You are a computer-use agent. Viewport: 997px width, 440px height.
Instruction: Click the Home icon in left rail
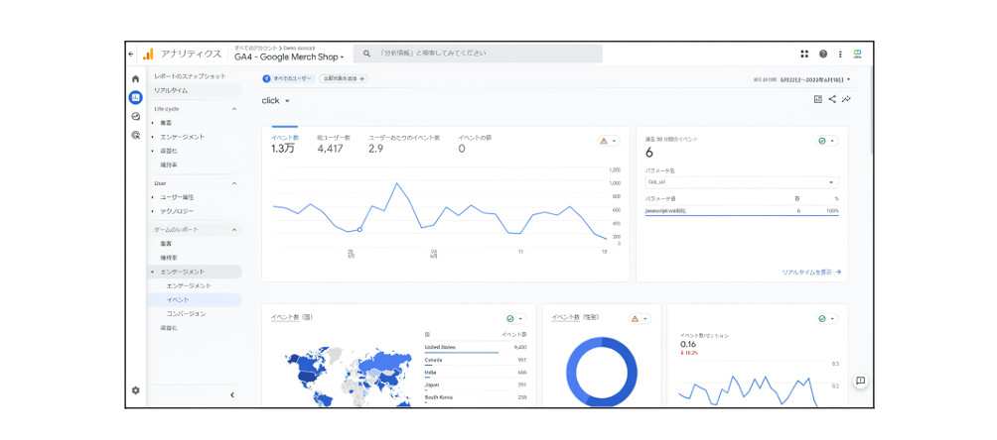135,79
